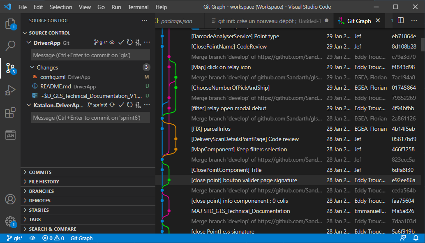425x243 pixels.
Task: Open the Go menu
Action: 101,7
